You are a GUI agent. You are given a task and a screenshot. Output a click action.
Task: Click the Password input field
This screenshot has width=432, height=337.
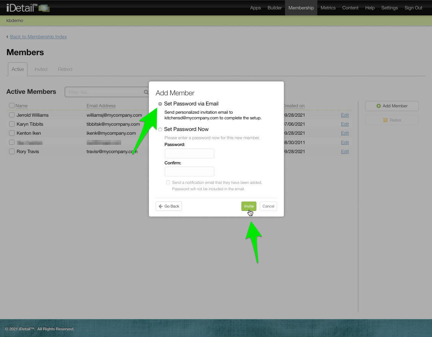[189, 153]
